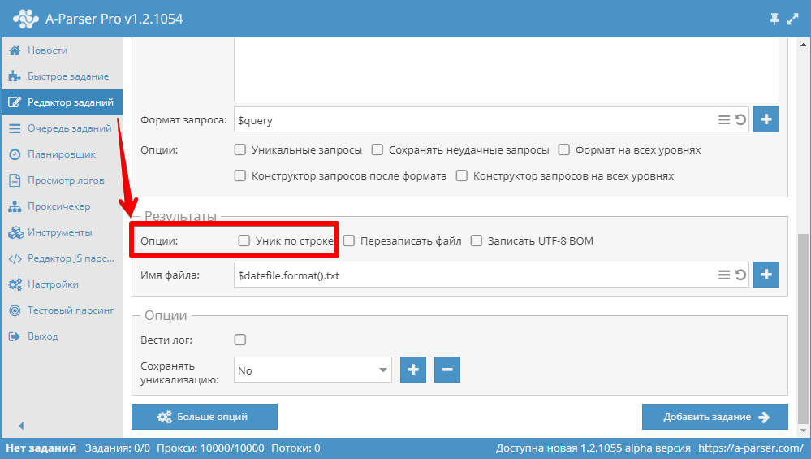Screen dimensions: 811x459
Task: Click the blue plus next to Имя файла
Action: tap(766, 275)
